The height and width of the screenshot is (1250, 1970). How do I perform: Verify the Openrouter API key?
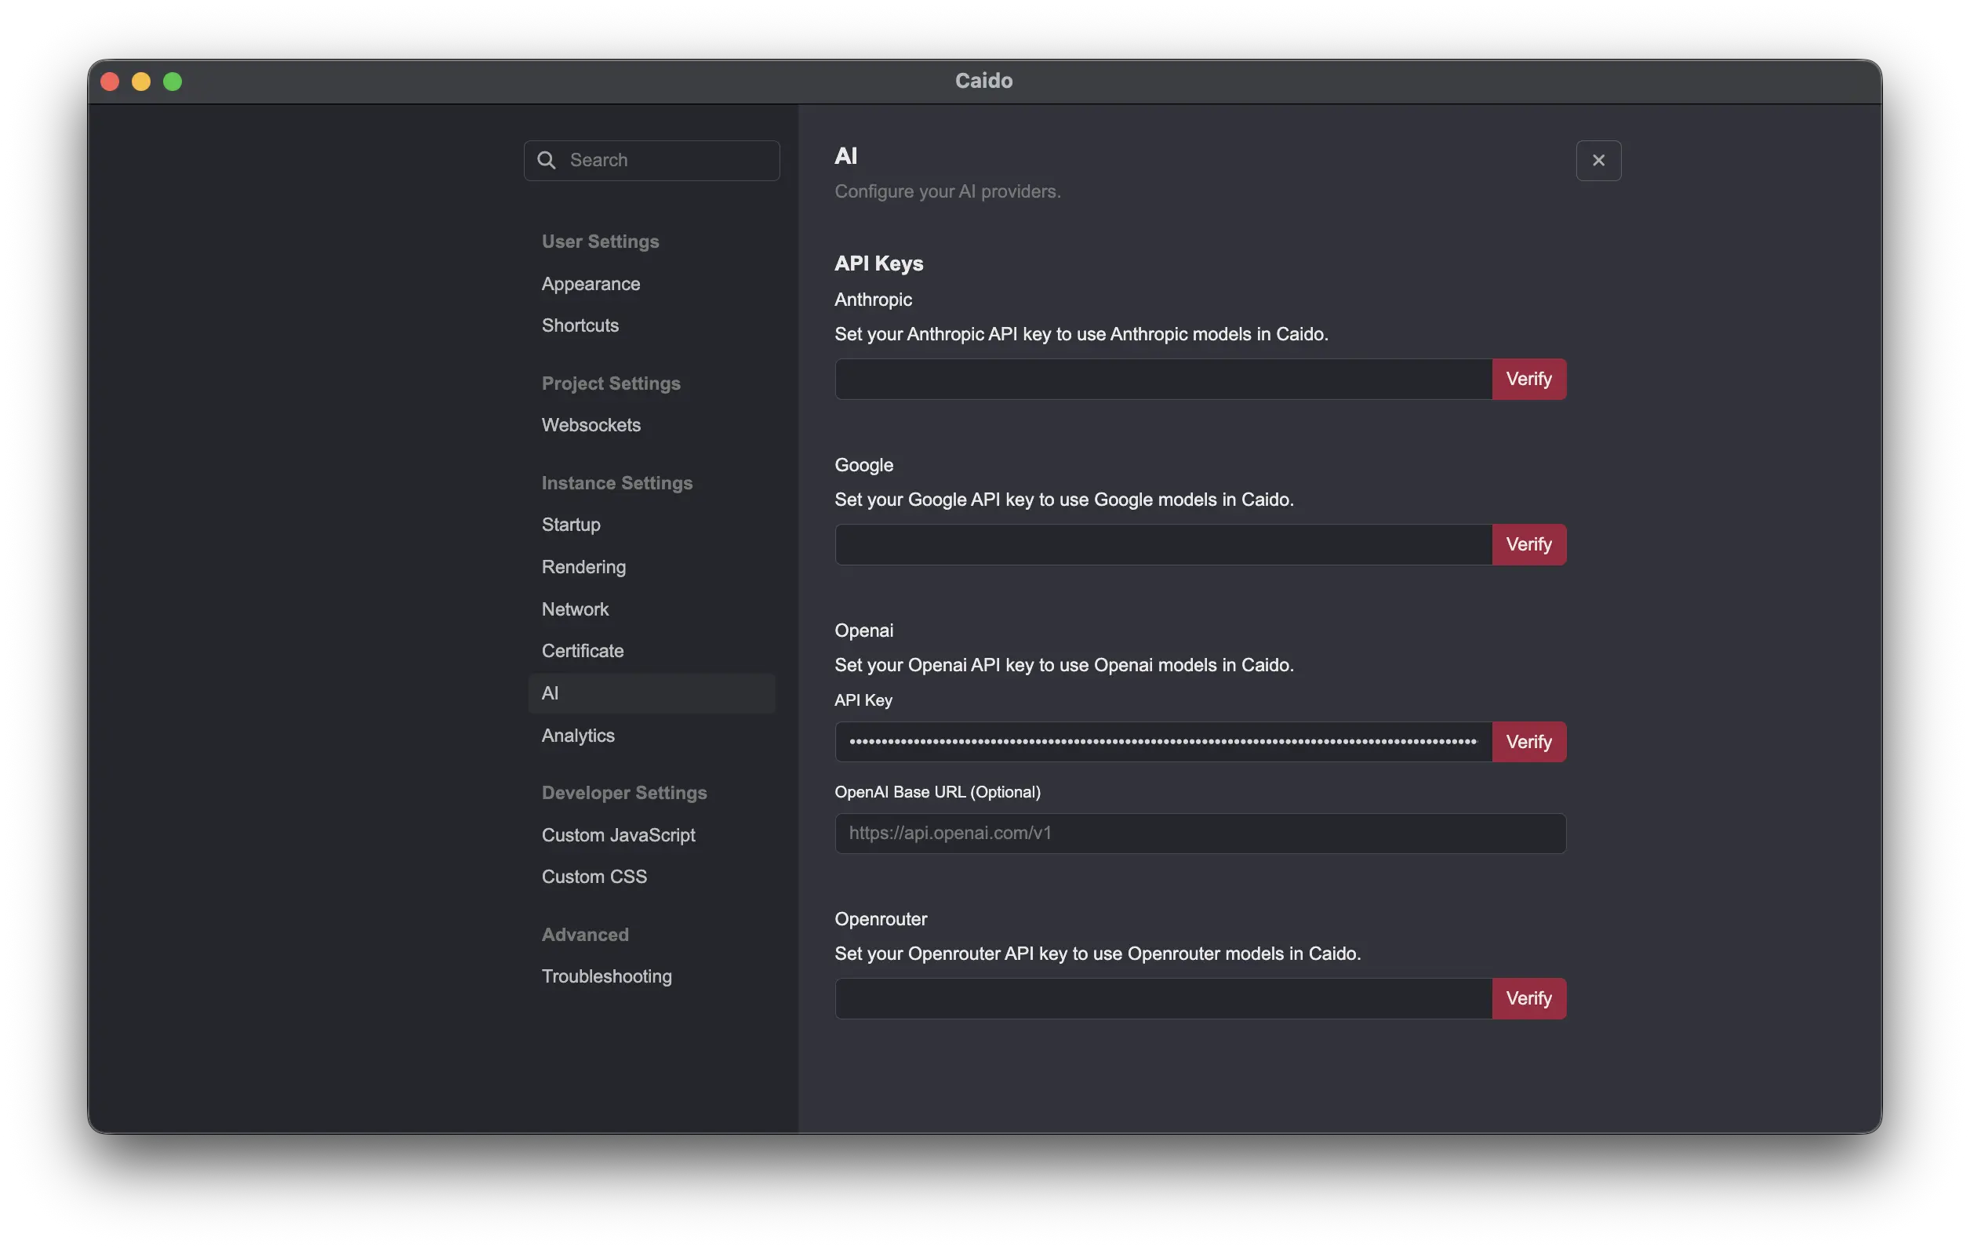coord(1528,999)
